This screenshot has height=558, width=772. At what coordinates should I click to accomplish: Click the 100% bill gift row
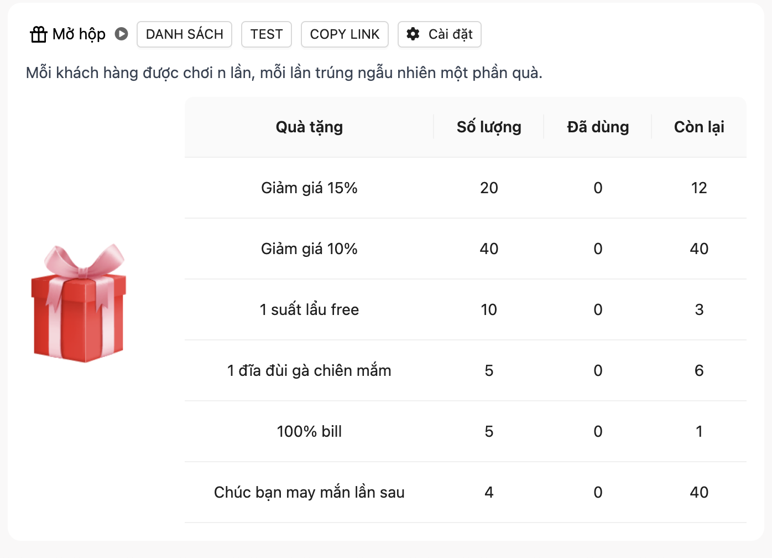[x=309, y=432]
